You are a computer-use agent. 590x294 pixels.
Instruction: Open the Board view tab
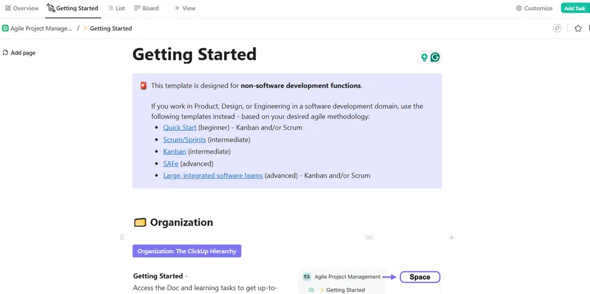click(x=146, y=8)
